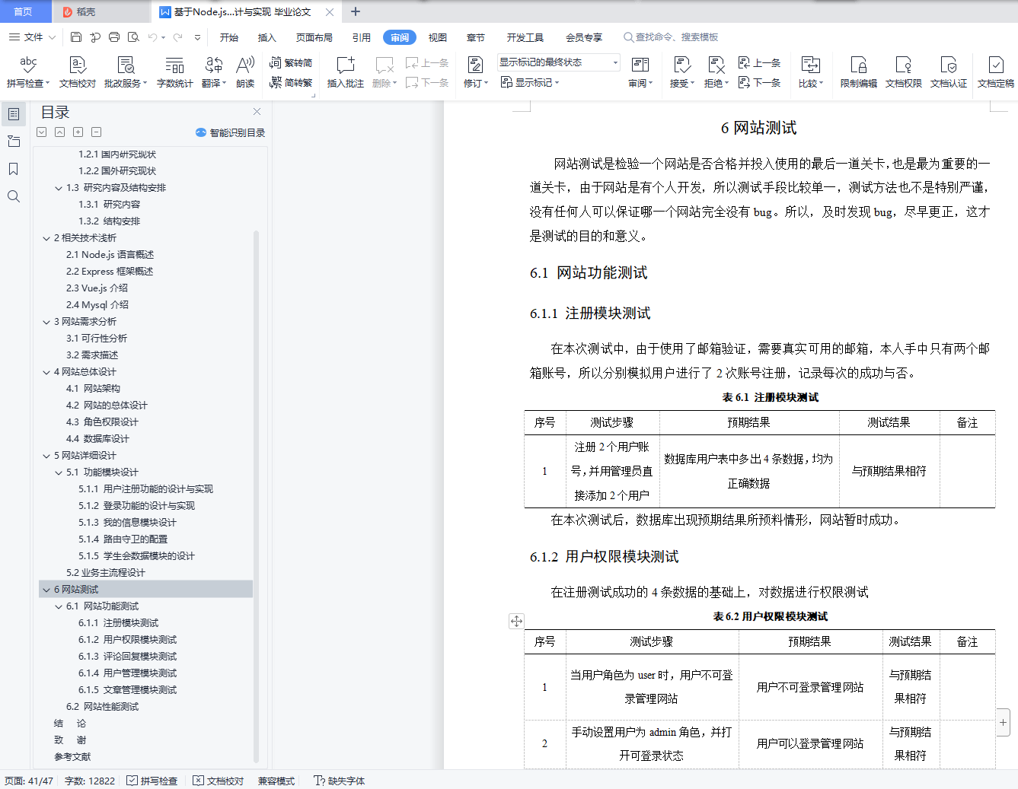The image size is (1018, 789).
Task: Switch to the 视图 ribbon tab
Action: click(x=438, y=37)
